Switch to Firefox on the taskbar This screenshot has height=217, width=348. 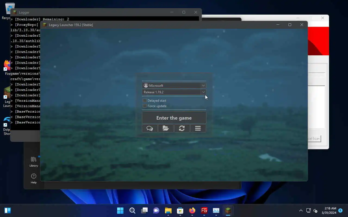[x=192, y=210]
